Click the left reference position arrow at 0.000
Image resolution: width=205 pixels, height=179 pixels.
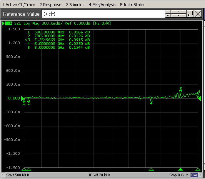pos(22,98)
